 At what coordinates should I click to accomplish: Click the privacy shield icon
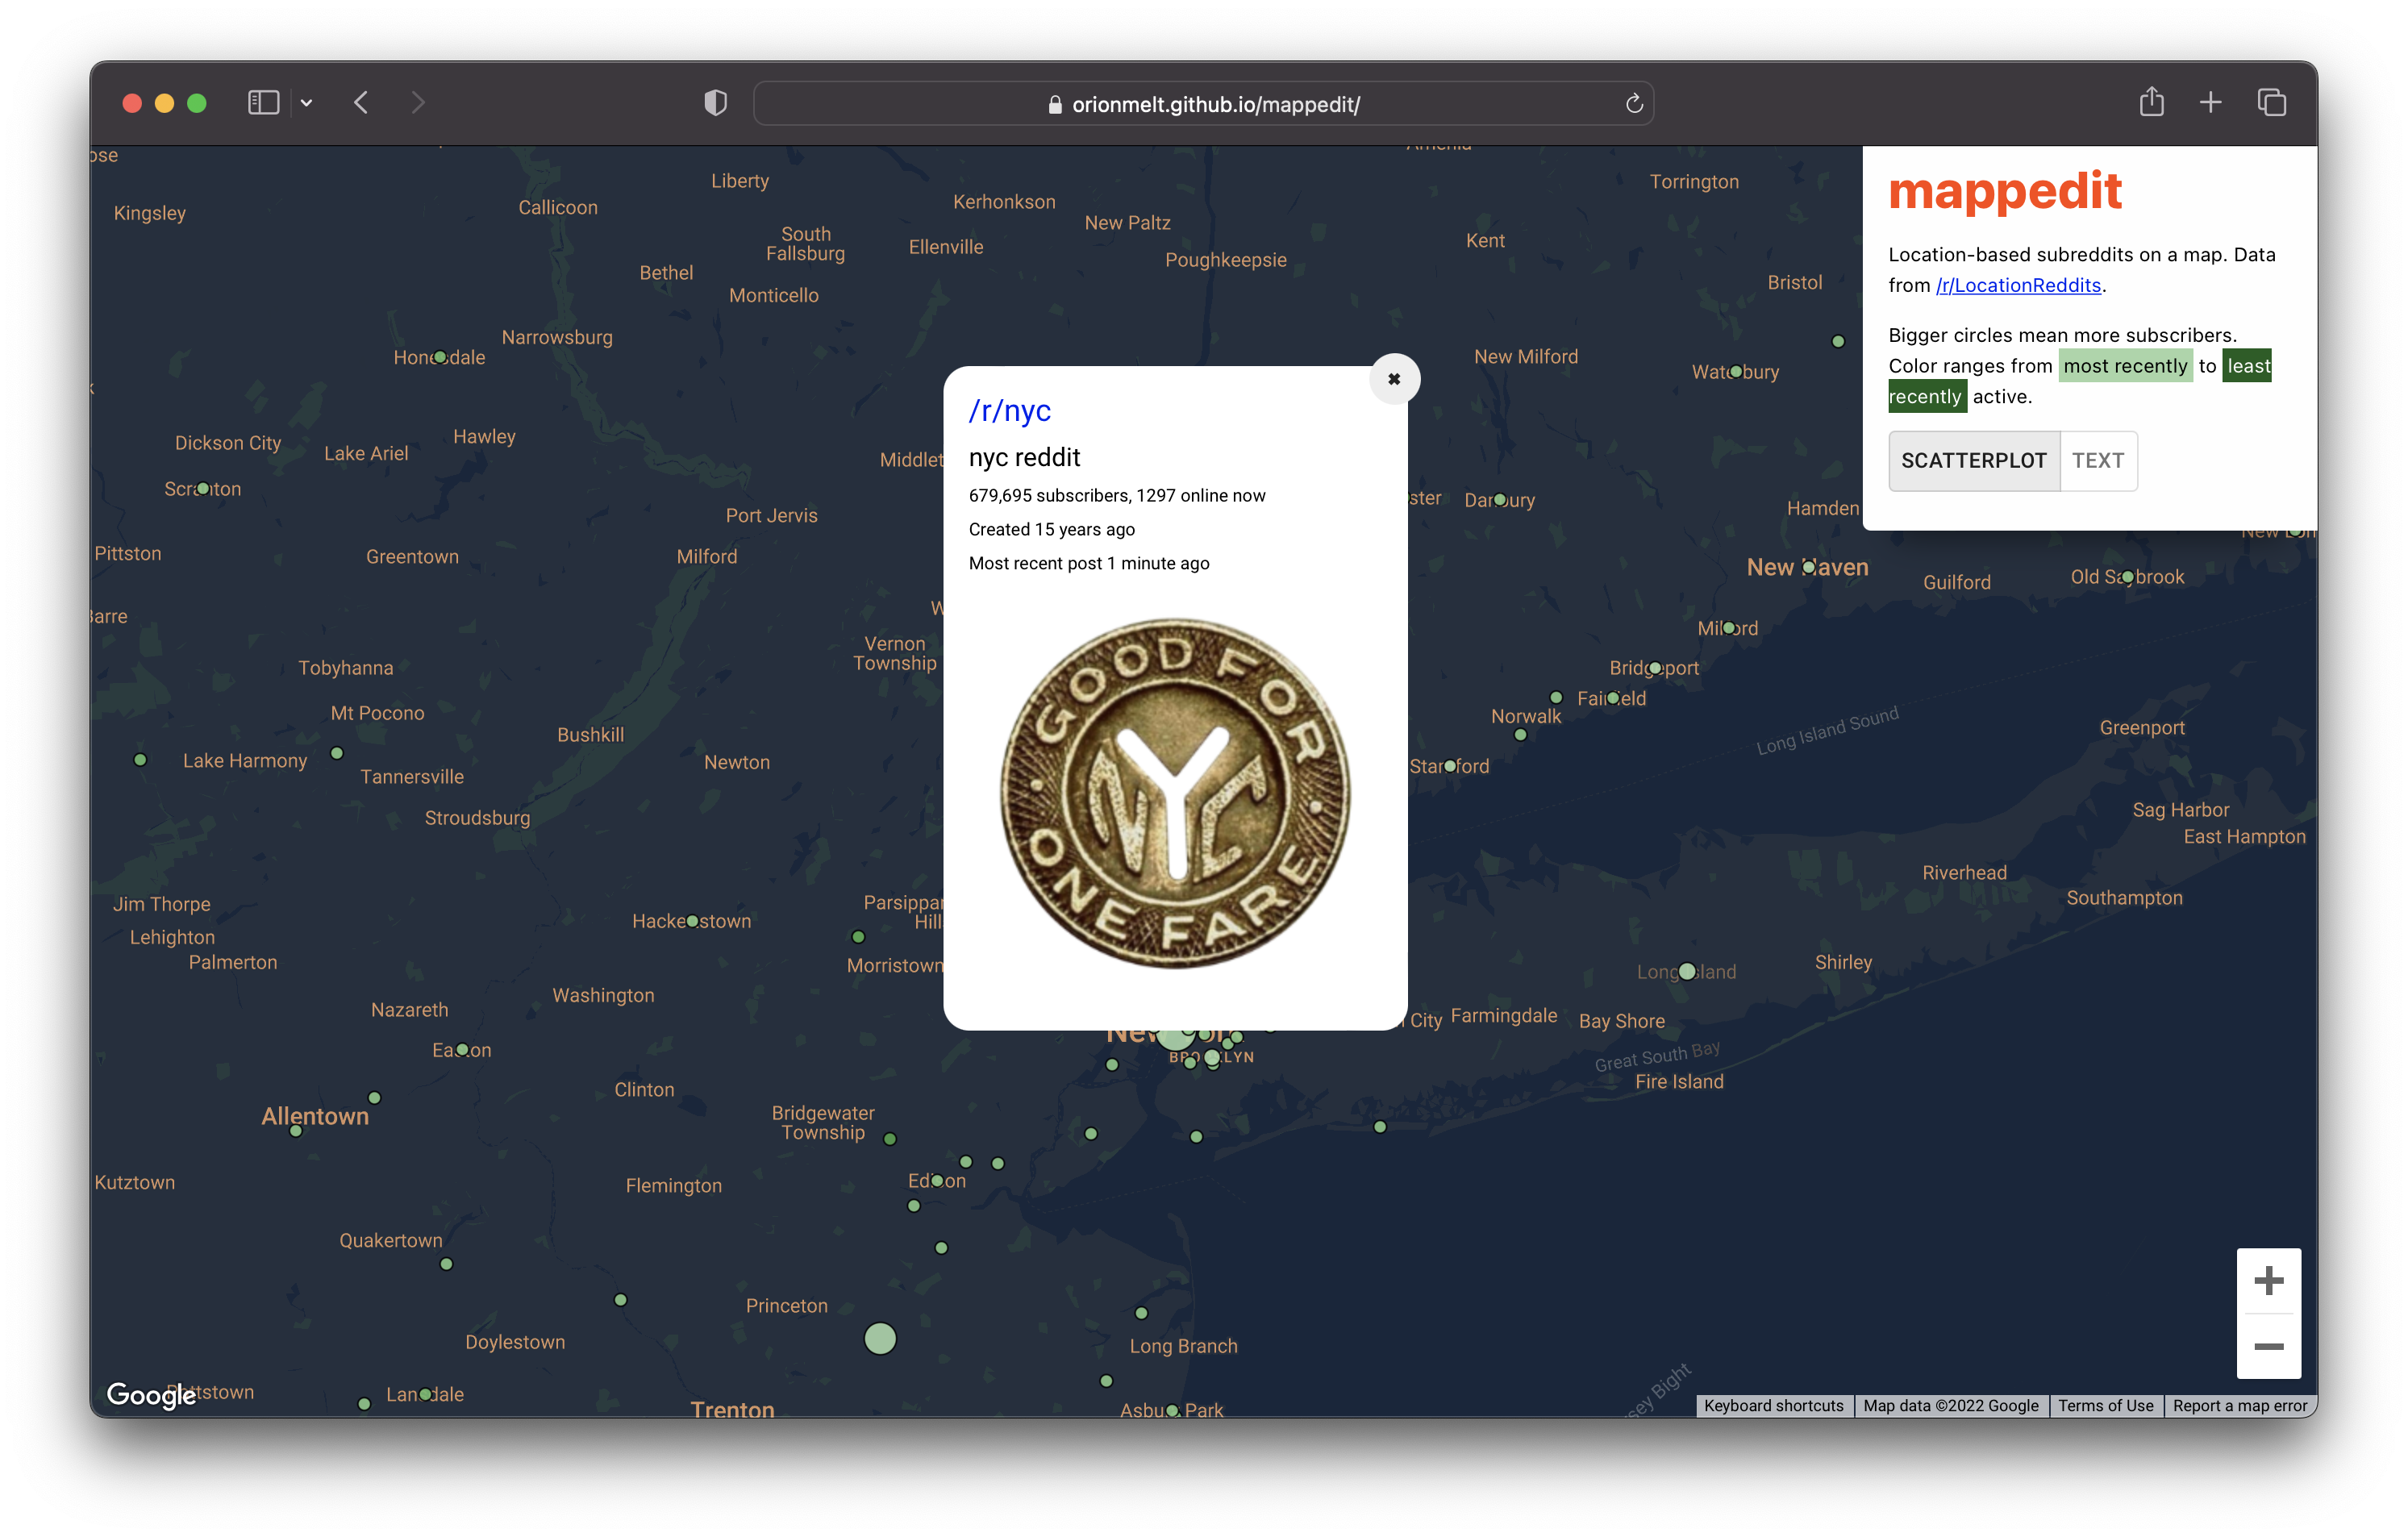click(715, 103)
